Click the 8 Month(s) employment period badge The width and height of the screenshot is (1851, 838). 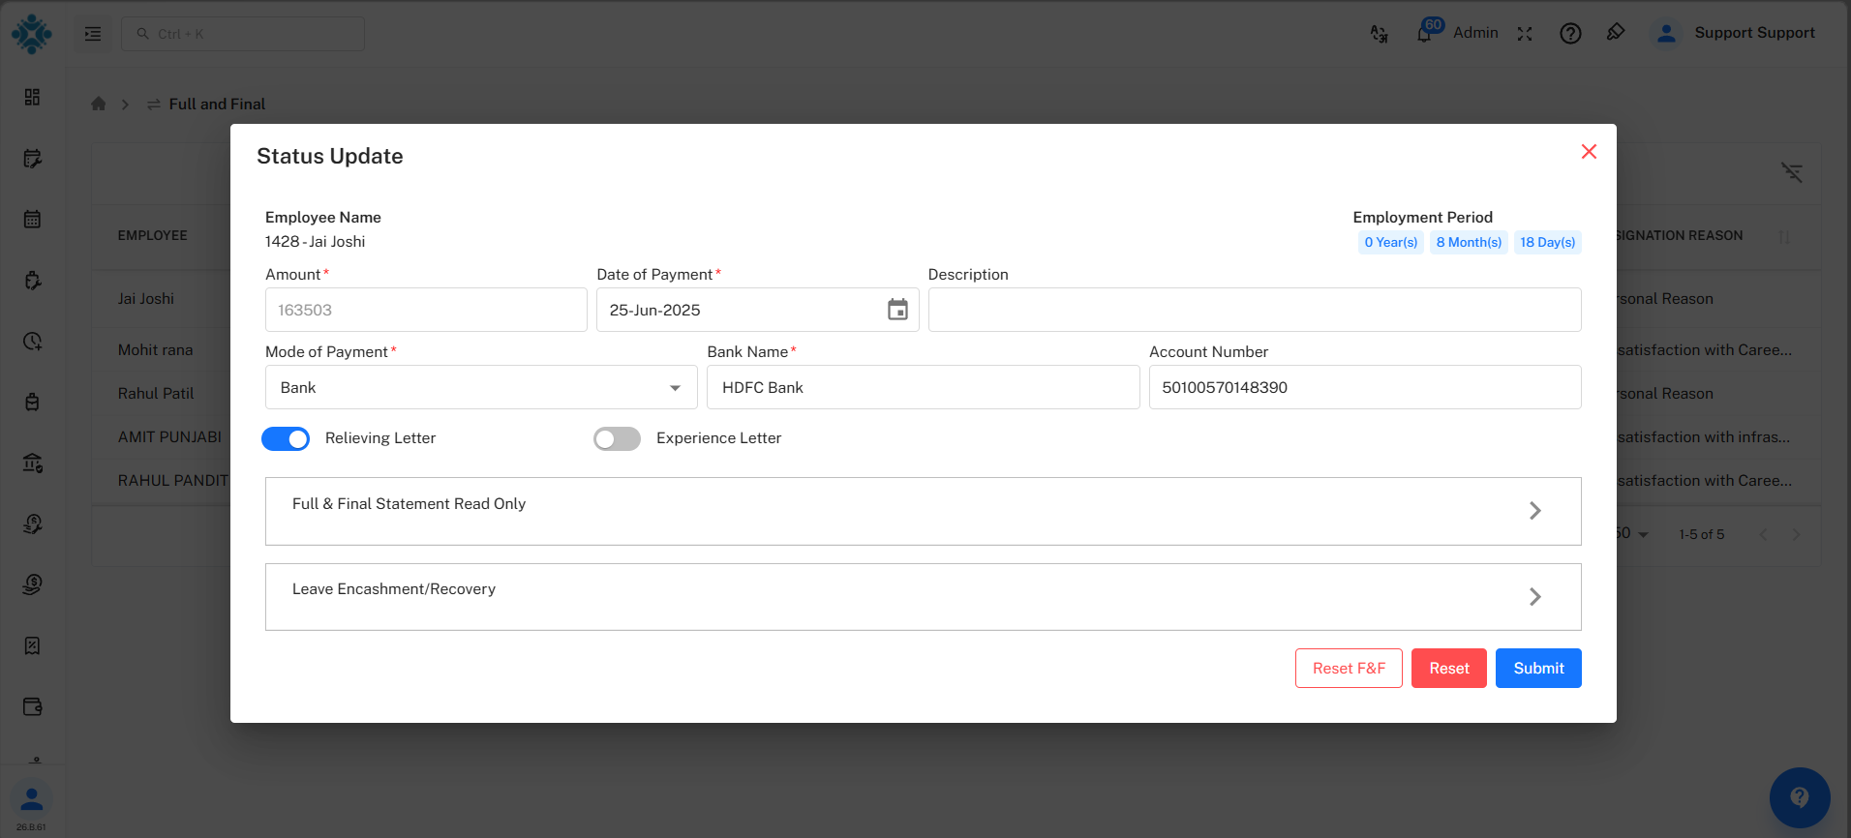(1469, 242)
